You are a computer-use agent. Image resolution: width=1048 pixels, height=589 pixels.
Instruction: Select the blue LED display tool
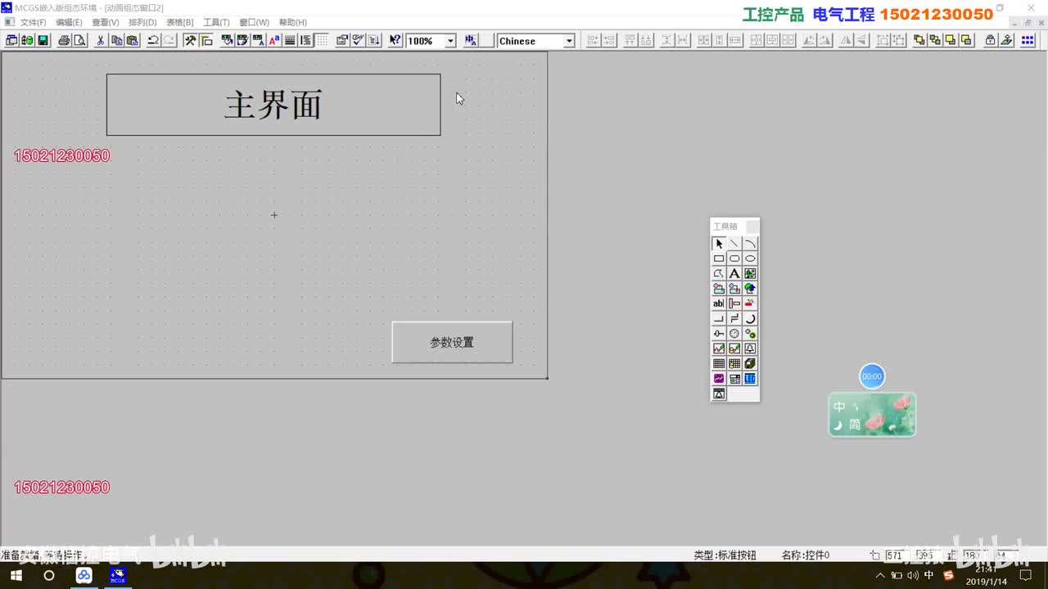[750, 379]
